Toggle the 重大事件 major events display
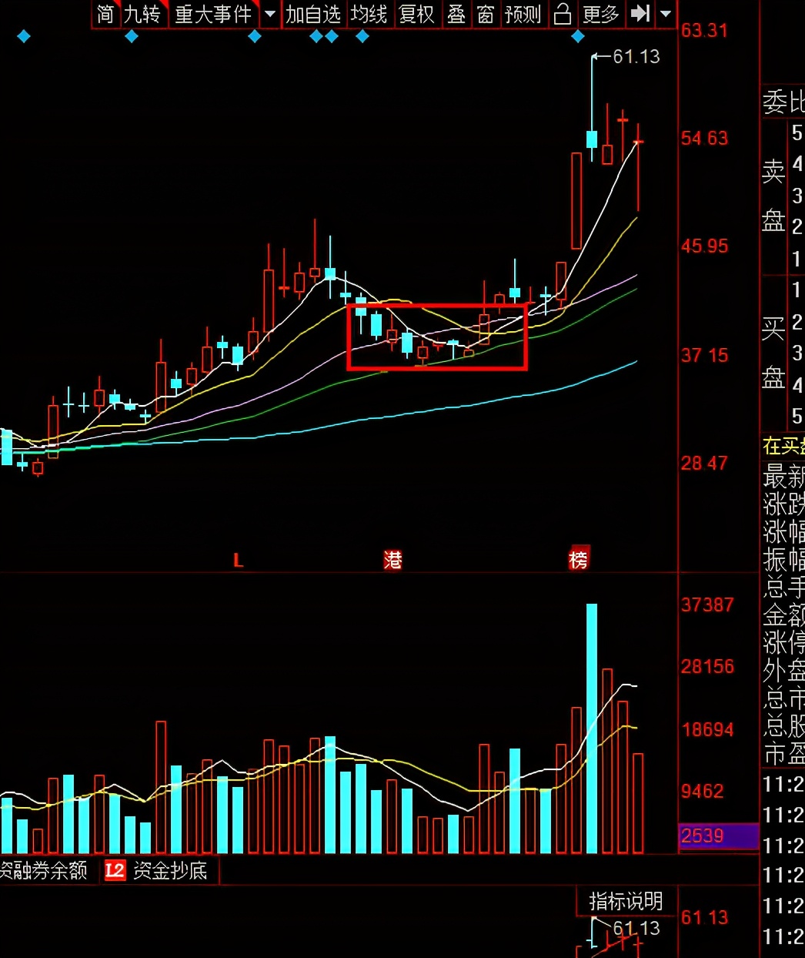This screenshot has height=958, width=805. click(213, 14)
